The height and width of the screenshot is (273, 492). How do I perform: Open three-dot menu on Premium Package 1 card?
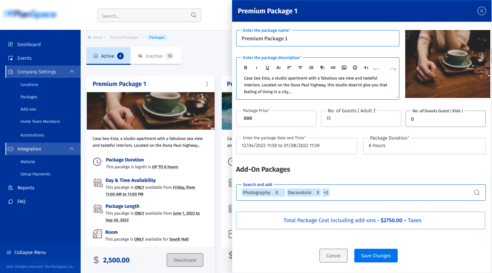pos(207,84)
